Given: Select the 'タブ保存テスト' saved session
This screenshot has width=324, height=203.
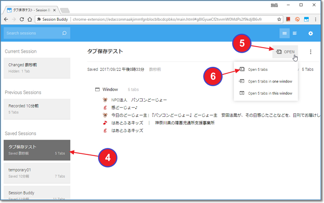Looking at the screenshot, I should (x=37, y=149).
